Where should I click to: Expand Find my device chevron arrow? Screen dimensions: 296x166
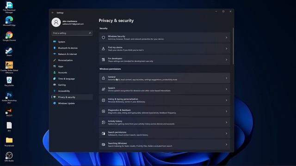(226, 49)
